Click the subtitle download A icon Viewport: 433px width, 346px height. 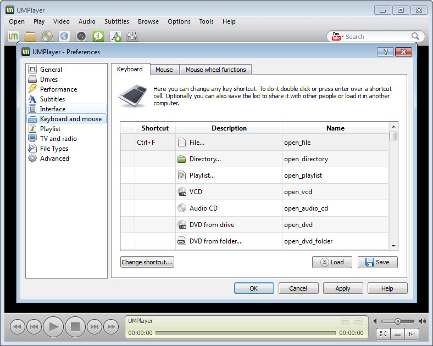[115, 36]
